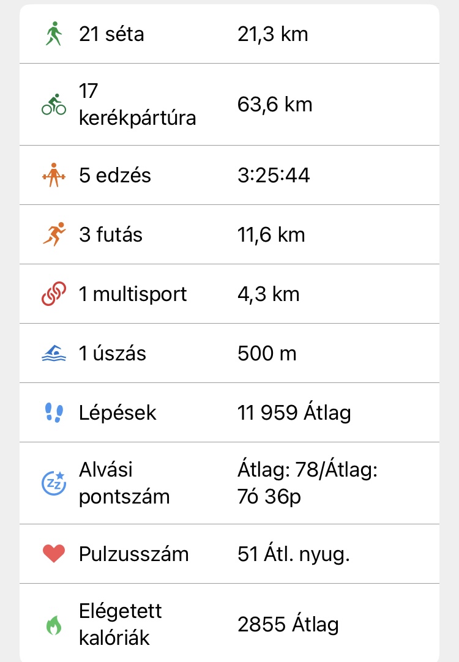This screenshot has width=459, height=662.
Task: Tap the blue footprints steps icon
Action: click(x=54, y=413)
